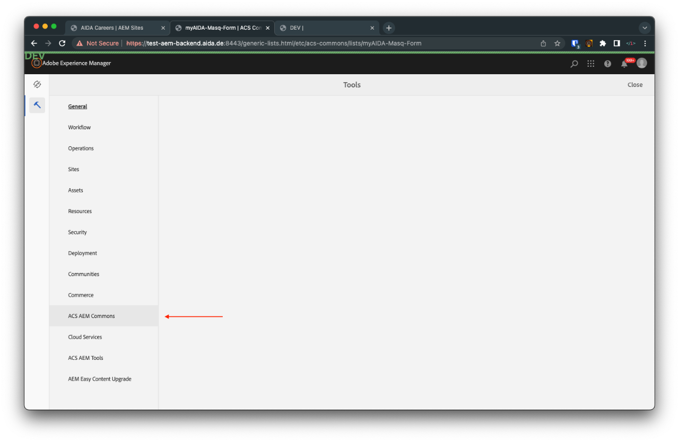Open the browser extensions puzzle icon
The height and width of the screenshot is (442, 679).
(x=603, y=43)
